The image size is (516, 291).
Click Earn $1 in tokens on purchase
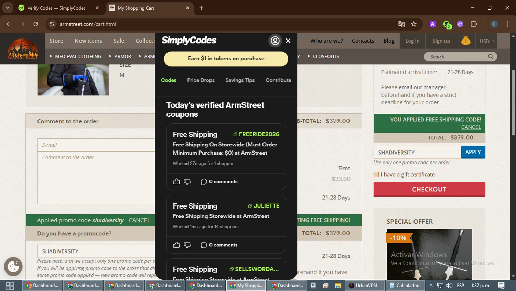click(x=226, y=59)
